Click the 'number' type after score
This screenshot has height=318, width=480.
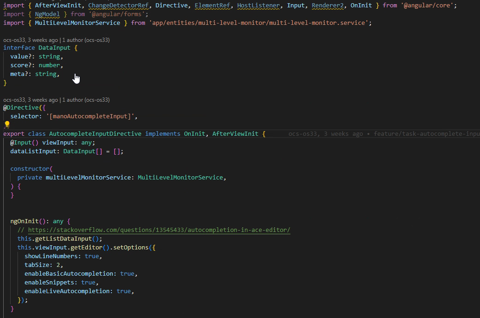49,65
